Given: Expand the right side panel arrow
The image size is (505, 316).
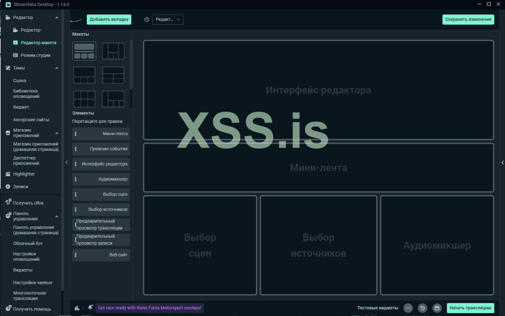Looking at the screenshot, I should pyautogui.click(x=503, y=162).
